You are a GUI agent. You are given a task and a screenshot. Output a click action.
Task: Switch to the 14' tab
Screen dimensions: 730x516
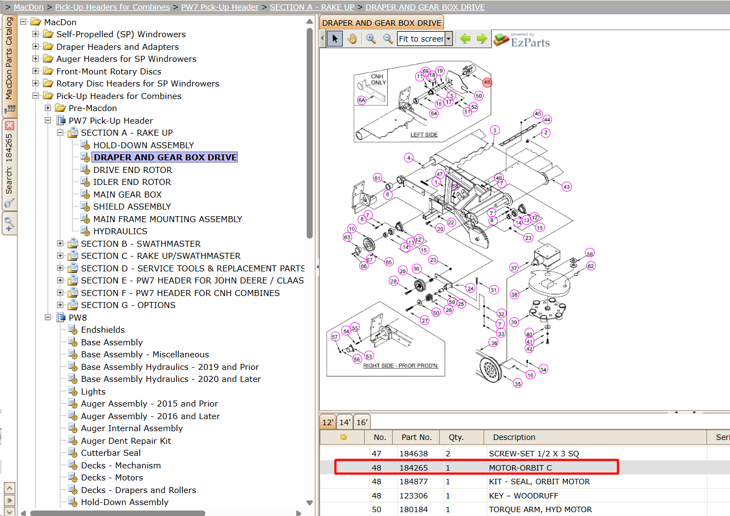[x=344, y=422]
